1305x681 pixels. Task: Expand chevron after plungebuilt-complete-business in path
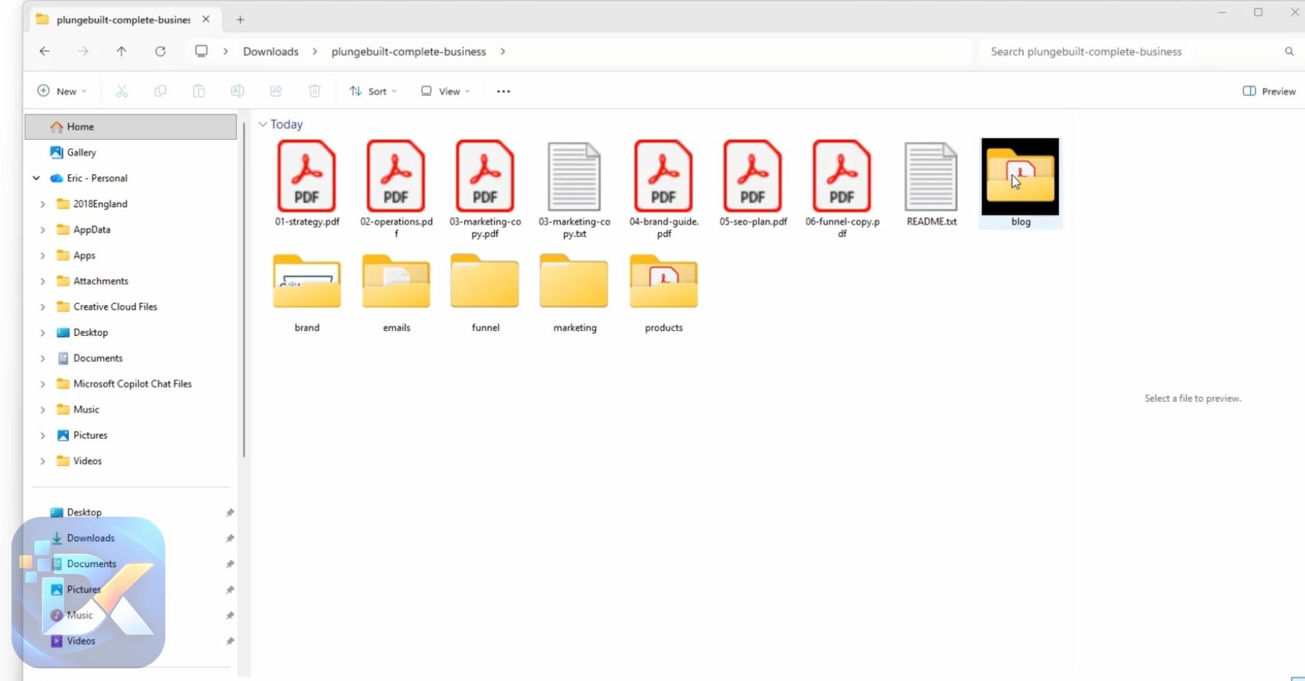coord(502,52)
